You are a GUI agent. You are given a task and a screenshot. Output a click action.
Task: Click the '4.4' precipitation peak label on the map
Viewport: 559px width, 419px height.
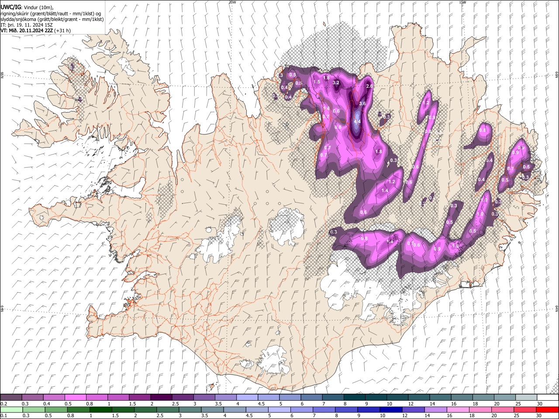pos(357,122)
